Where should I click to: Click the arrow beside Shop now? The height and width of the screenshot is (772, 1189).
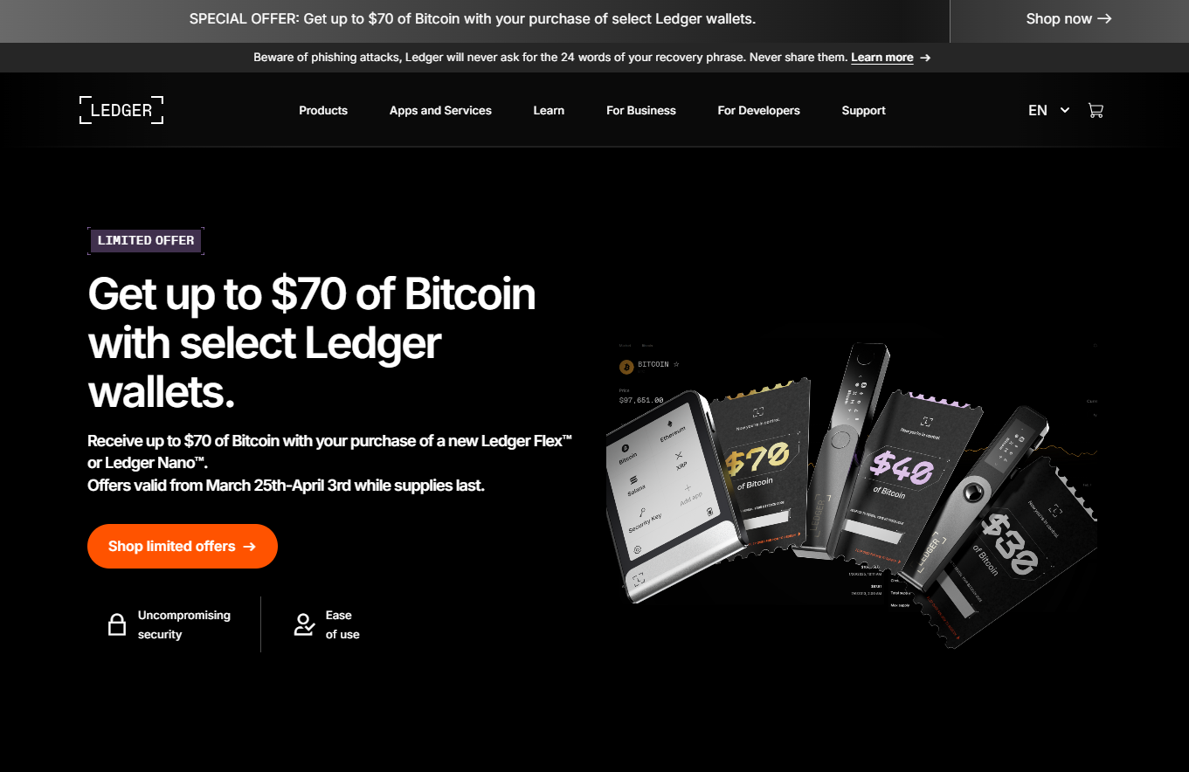1104,18
